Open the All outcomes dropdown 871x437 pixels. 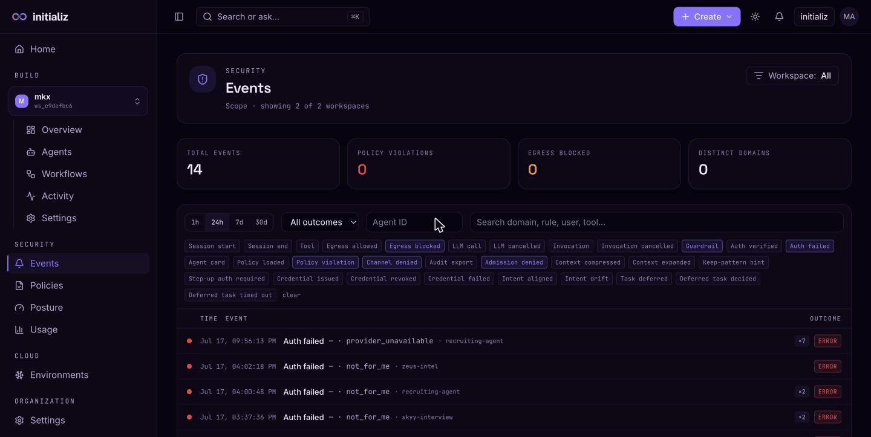[x=320, y=222]
